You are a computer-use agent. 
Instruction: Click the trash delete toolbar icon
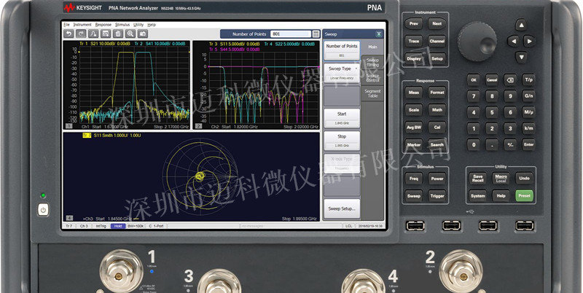pos(118,34)
